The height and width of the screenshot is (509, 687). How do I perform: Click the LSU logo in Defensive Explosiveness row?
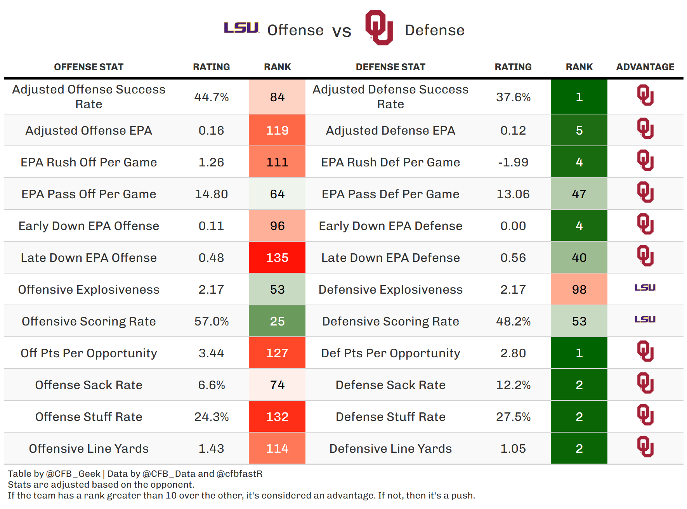[645, 288]
